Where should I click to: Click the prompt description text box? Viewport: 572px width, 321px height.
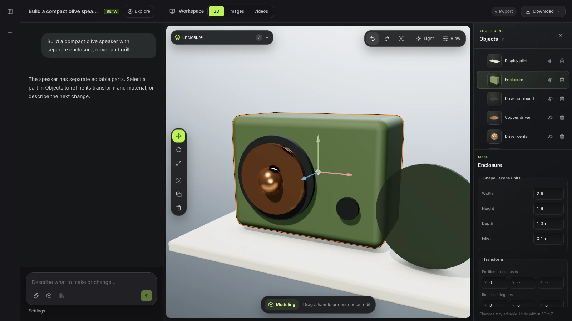(x=91, y=282)
